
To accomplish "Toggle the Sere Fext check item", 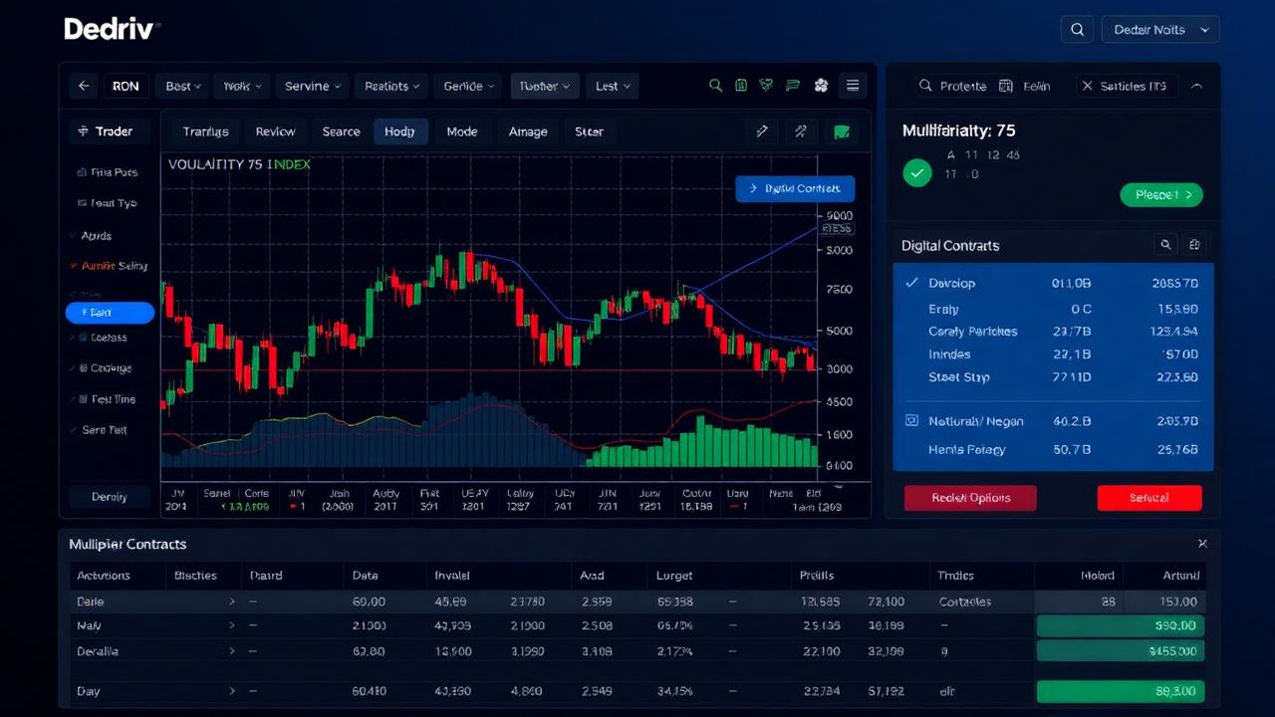I will click(x=74, y=430).
